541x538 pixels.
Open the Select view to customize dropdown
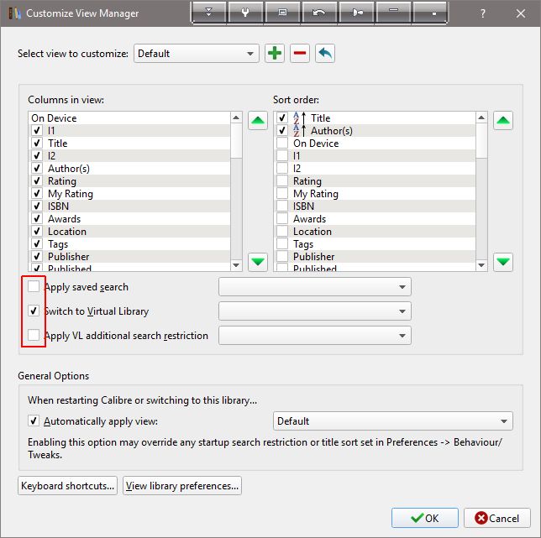pos(196,54)
